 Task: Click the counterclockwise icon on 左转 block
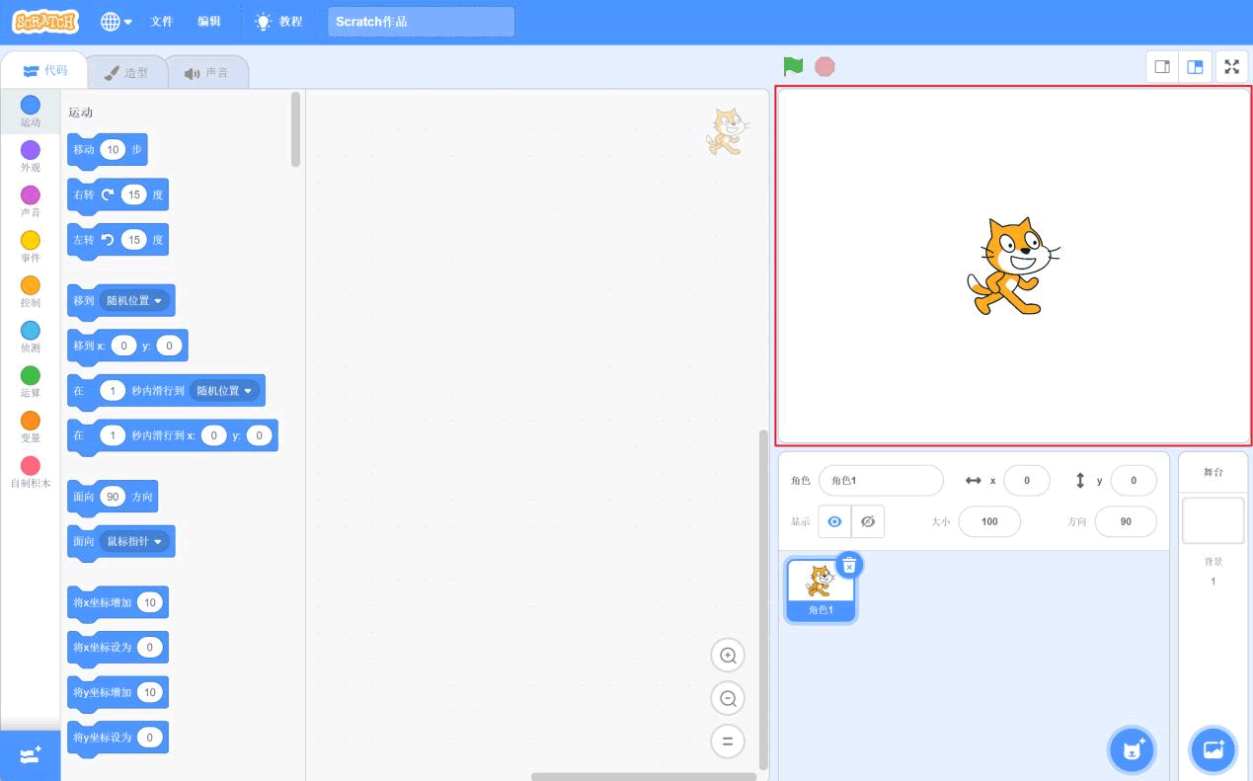tap(108, 239)
